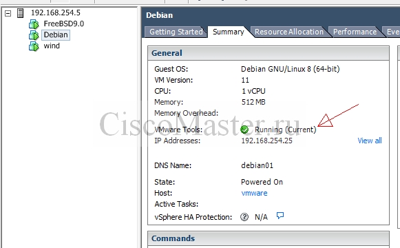Click the Powered On state text
Screen dimensions: 400x248
coord(262,182)
